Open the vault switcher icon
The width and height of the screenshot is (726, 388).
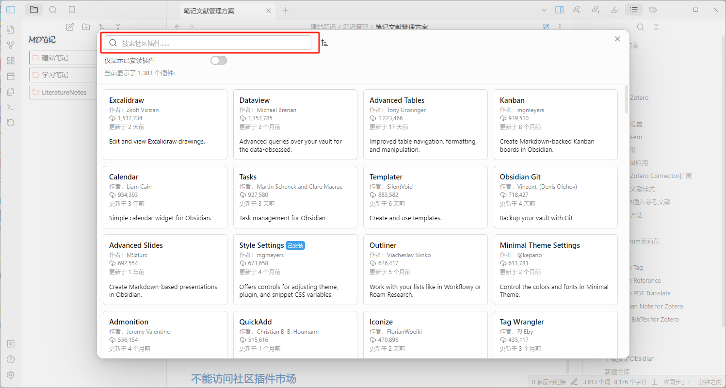[x=11, y=343]
